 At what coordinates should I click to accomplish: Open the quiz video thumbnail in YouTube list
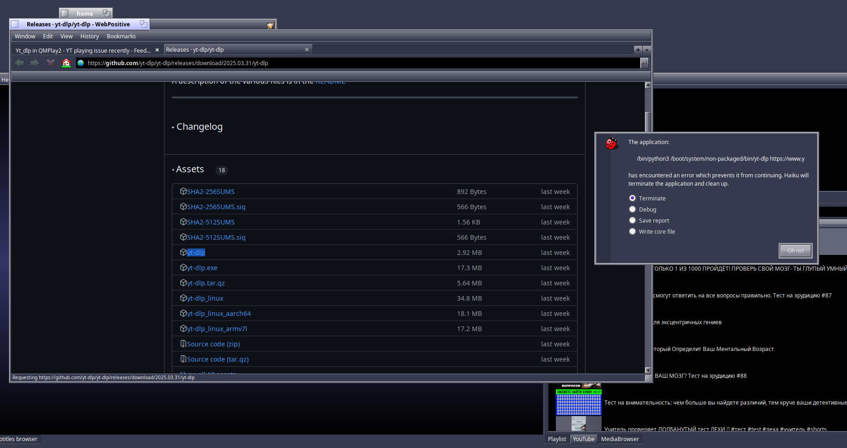(x=579, y=402)
